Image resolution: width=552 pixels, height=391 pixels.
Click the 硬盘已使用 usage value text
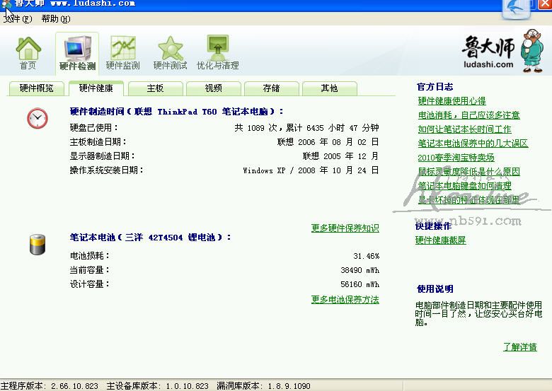click(306, 128)
